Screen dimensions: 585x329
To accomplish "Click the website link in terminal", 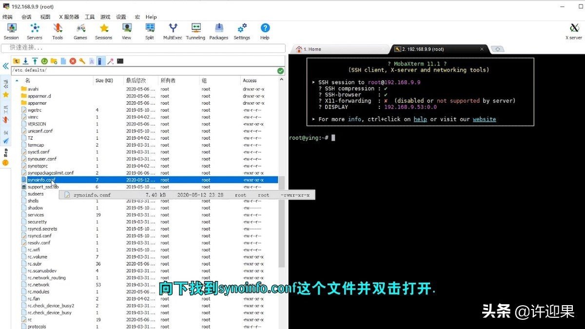I will (x=484, y=119).
